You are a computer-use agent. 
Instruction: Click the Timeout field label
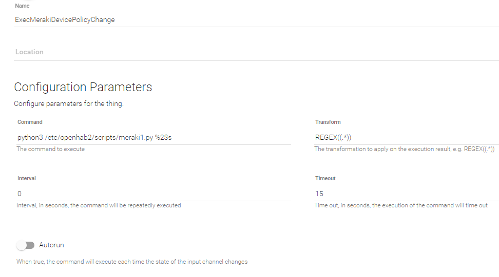pos(325,178)
